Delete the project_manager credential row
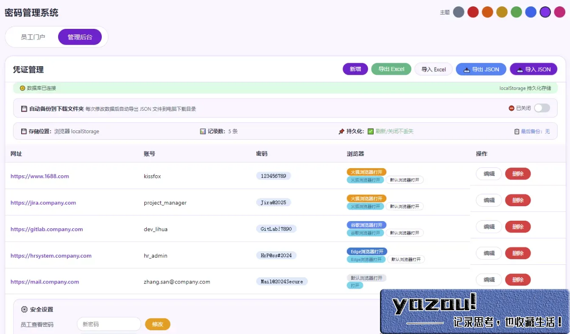This screenshot has width=570, height=334. pyautogui.click(x=518, y=200)
